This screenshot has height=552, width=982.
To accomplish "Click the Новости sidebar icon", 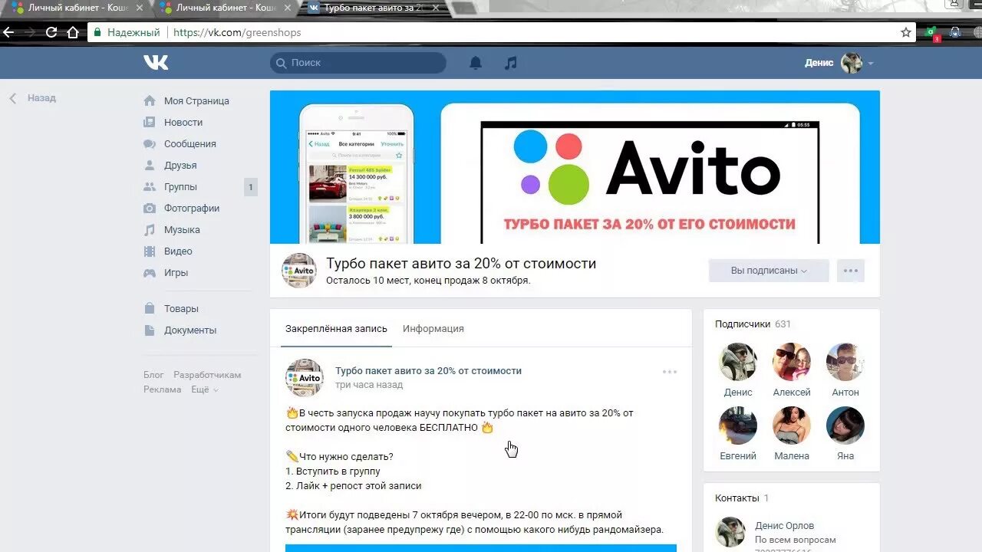I will [150, 122].
